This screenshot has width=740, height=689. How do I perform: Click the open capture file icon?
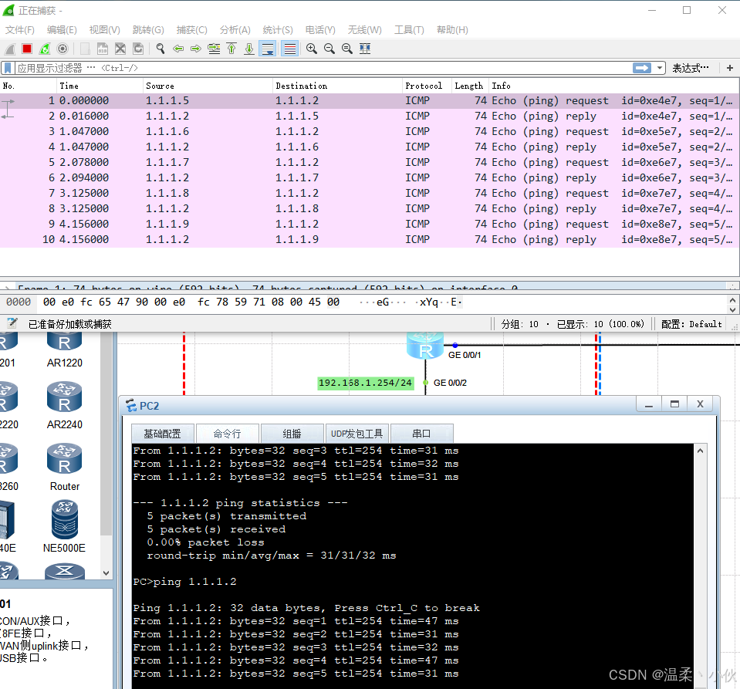tap(85, 49)
